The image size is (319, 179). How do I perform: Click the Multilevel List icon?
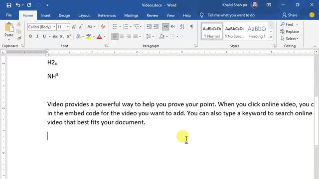[x=136, y=26]
